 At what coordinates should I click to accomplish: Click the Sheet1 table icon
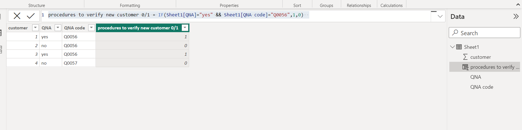459,47
